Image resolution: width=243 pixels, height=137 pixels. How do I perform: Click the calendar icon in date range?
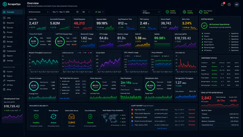pyautogui.click(x=77, y=12)
